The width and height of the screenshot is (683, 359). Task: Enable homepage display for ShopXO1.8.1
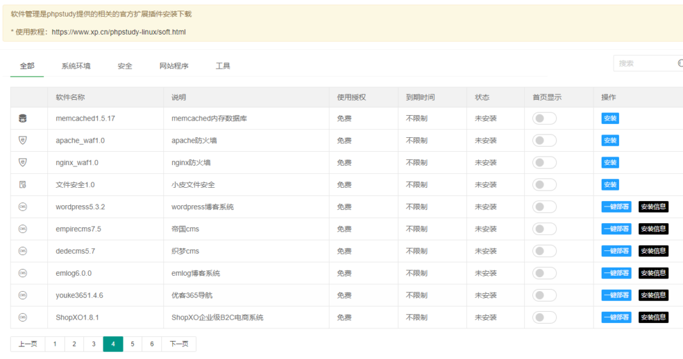point(544,317)
